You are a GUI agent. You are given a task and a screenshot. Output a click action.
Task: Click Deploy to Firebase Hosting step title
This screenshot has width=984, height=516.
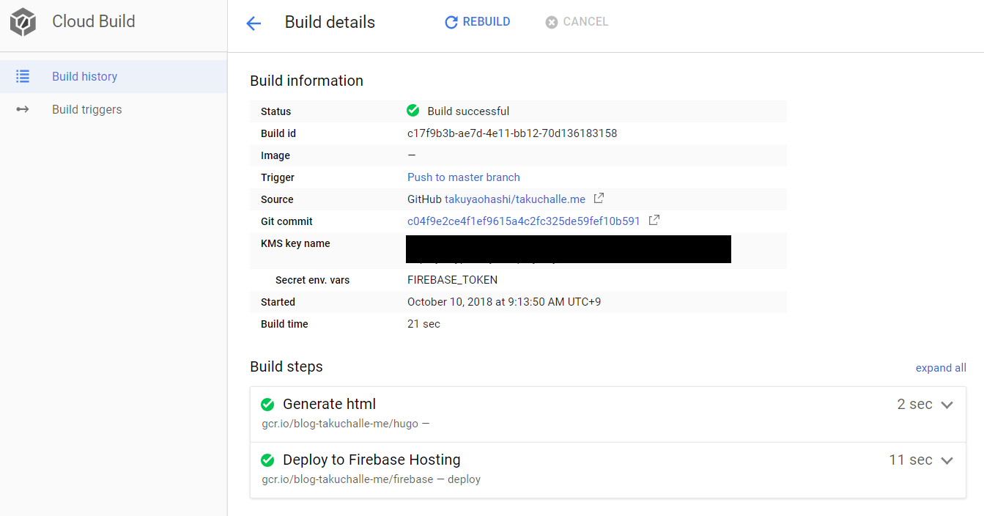coord(371,460)
